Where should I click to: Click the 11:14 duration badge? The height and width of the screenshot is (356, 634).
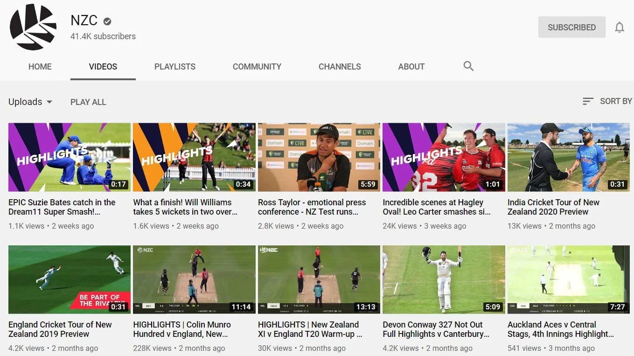[x=241, y=307]
